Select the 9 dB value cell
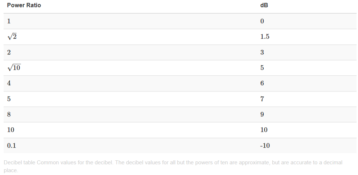The image size is (358, 175). [x=262, y=114]
